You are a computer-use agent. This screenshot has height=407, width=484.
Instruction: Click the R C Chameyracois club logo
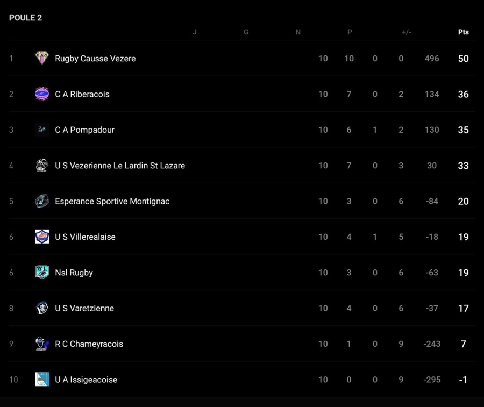[x=42, y=344]
